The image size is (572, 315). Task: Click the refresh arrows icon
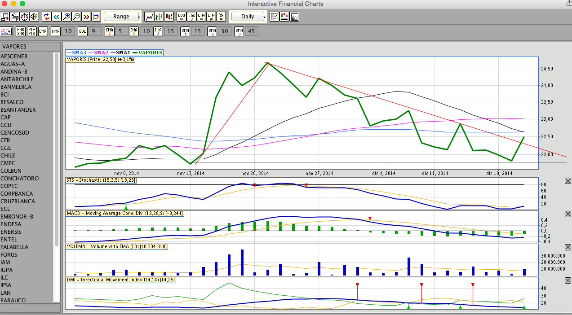(x=47, y=17)
